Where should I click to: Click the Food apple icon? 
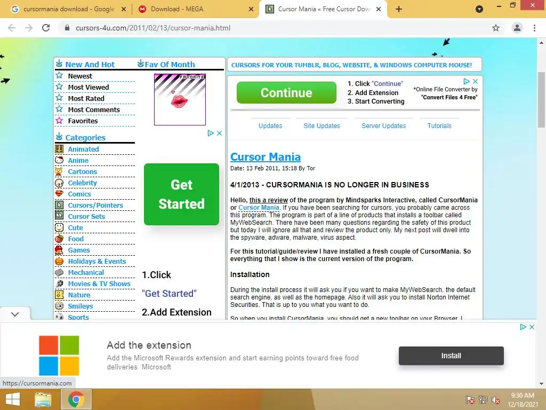pyautogui.click(x=59, y=239)
